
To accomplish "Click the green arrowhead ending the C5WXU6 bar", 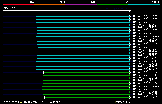I will coord(130,78).
